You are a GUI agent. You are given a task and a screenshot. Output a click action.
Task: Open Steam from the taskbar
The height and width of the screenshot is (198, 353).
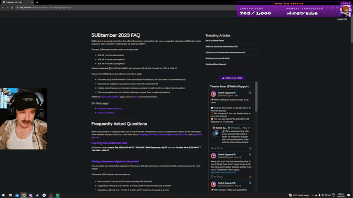pyautogui.click(x=37, y=195)
